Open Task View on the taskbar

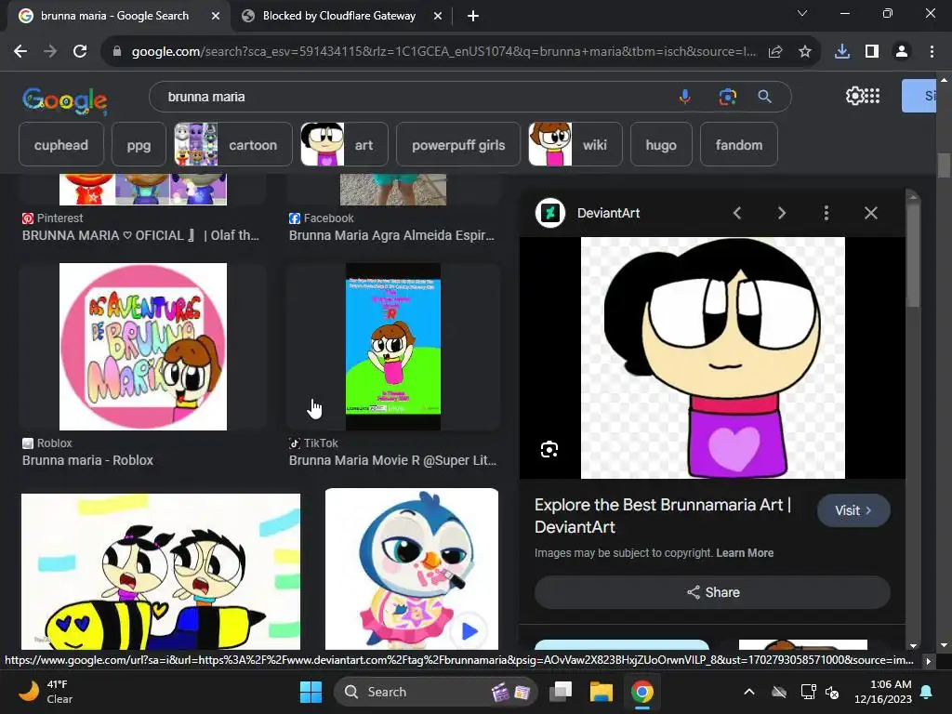561,692
